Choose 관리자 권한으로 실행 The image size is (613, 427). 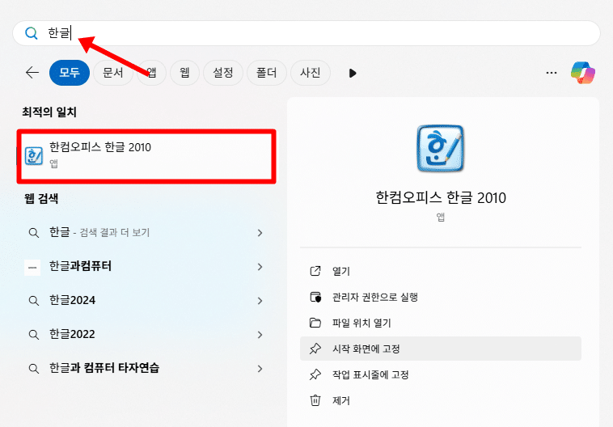(x=441, y=297)
